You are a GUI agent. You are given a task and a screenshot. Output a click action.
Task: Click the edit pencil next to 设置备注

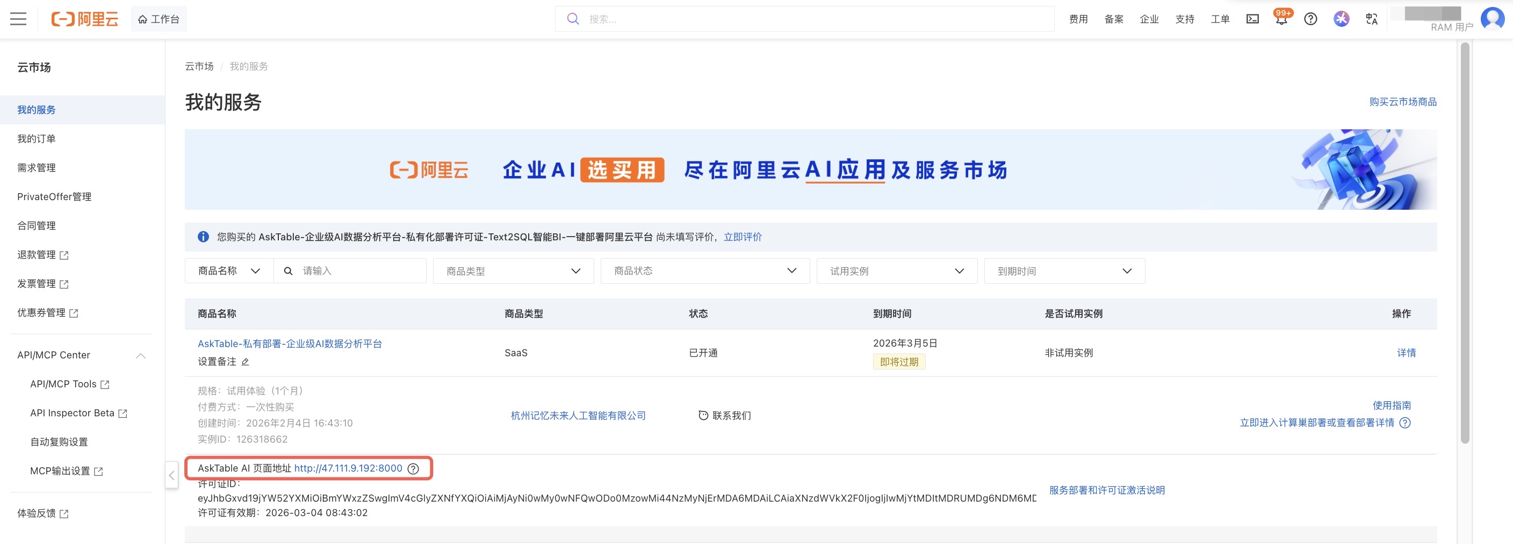(246, 362)
